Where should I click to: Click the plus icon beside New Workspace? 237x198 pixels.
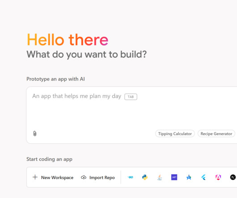tap(35, 177)
